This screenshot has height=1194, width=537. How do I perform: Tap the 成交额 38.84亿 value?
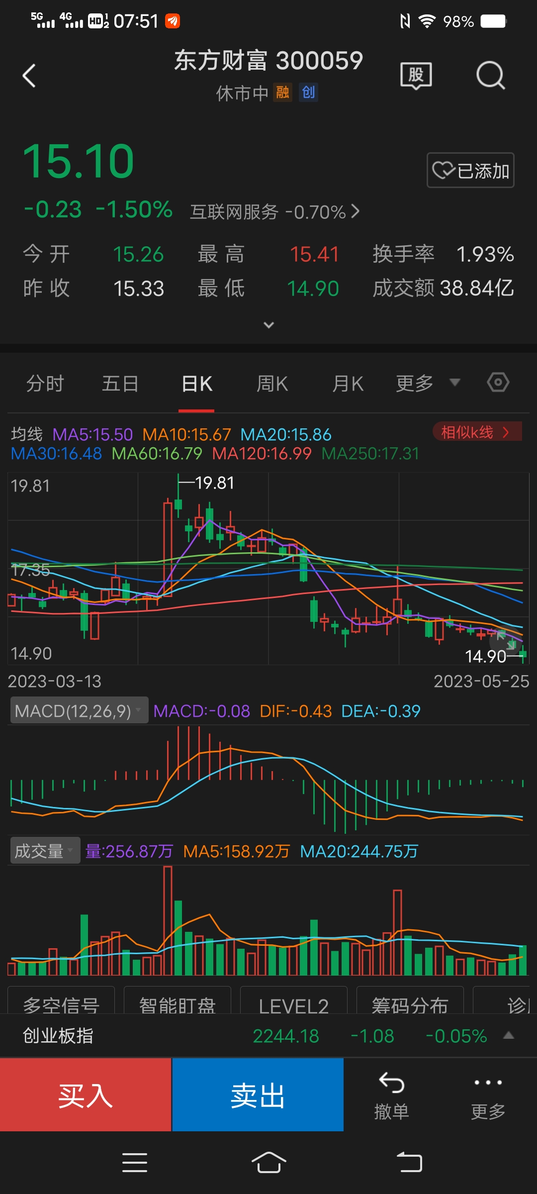477,288
